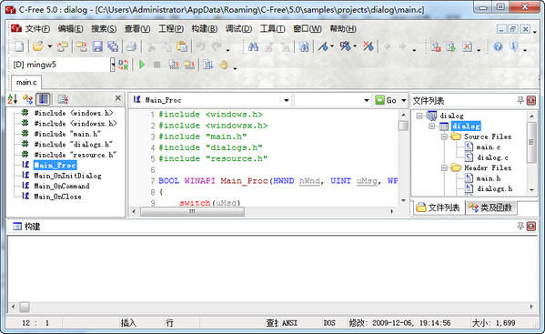Click the build output horizontal scrollbar thumb
Screen dimensions: 545x334
point(25,307)
